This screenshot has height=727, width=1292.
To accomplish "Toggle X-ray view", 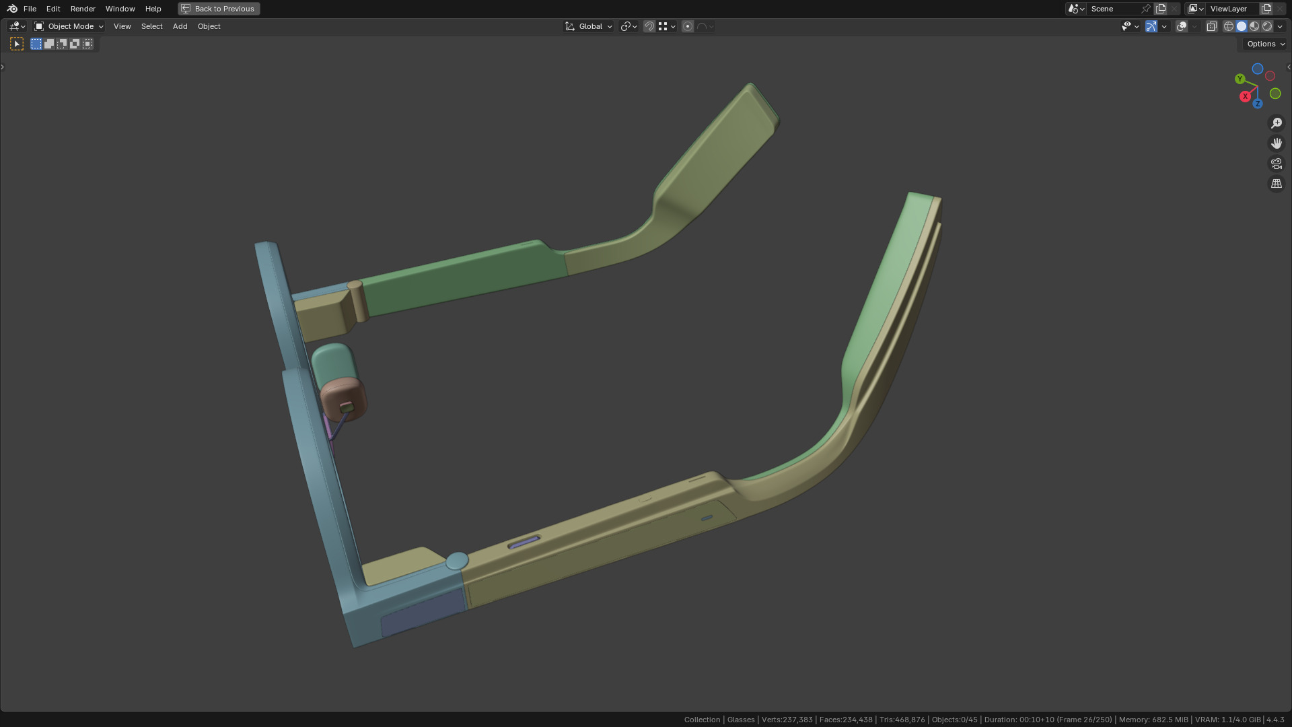I will coord(1211,26).
